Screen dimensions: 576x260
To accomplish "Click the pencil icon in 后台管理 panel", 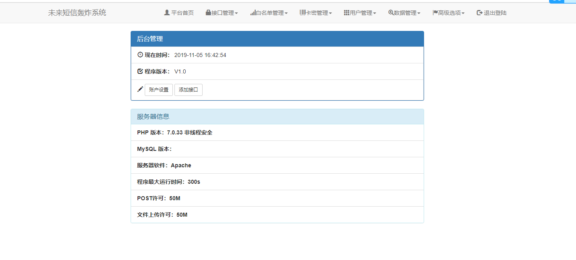I will (x=139, y=89).
